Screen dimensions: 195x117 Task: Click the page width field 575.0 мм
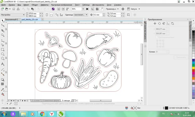pyautogui.click(x=34, y=14)
